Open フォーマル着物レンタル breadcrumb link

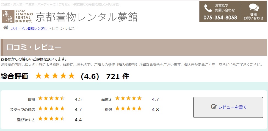click(x=28, y=28)
